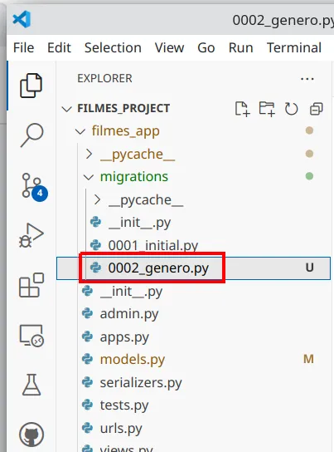Click the status dot on filmes_app row
Screen dimensions: 334x452
[309, 130]
